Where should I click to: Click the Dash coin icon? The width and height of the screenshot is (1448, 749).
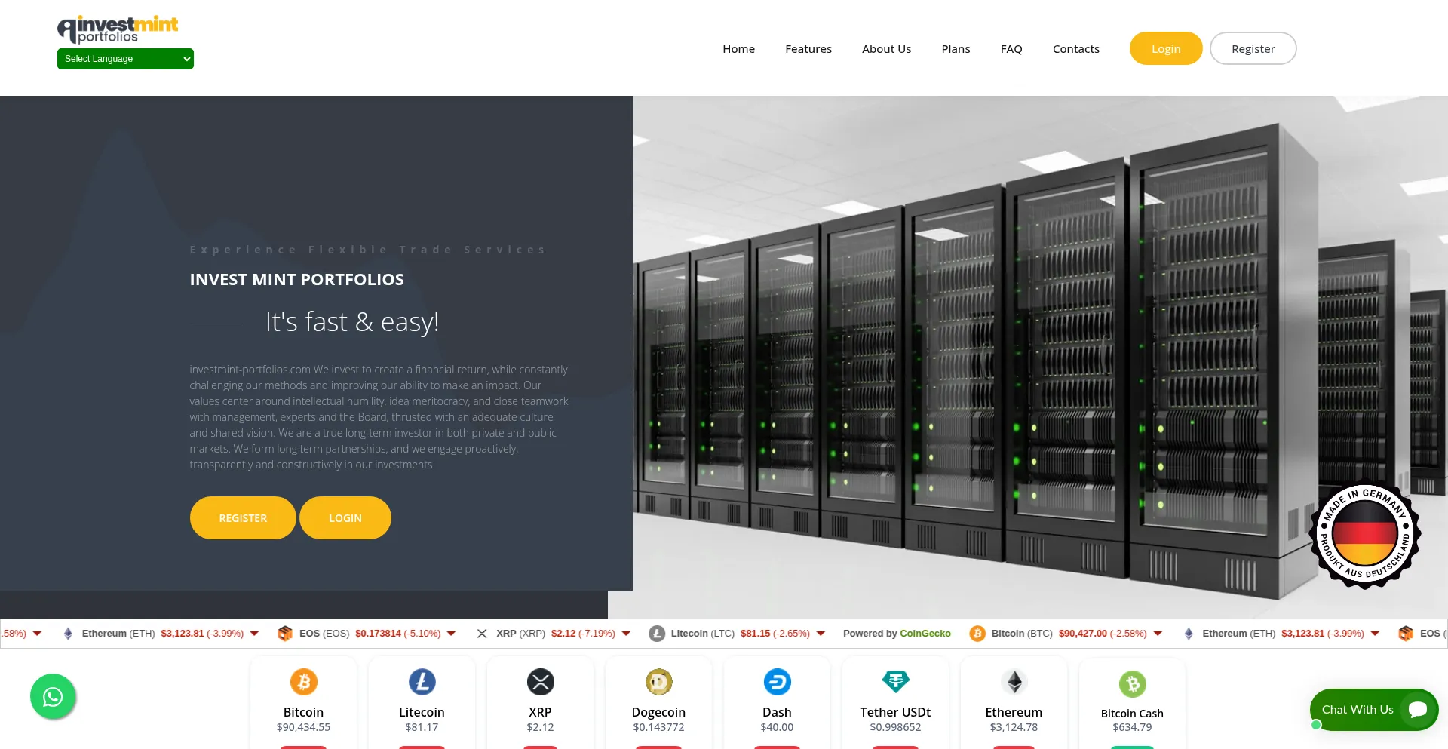(x=777, y=681)
